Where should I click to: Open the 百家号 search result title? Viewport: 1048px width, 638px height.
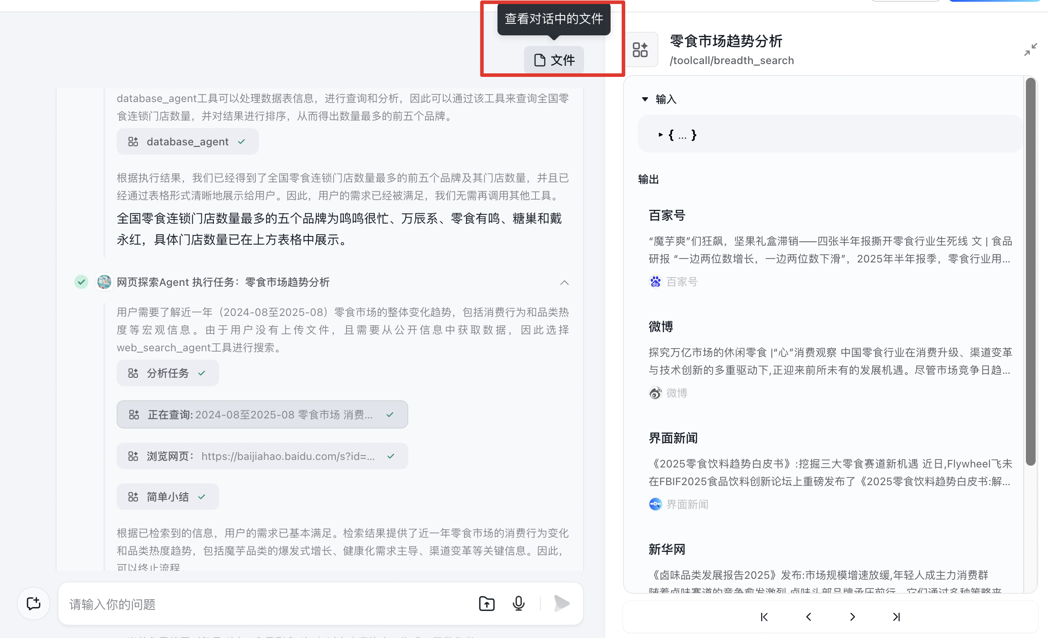[667, 216]
